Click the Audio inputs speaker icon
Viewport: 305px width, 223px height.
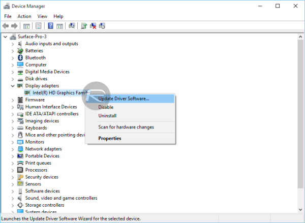click(20, 44)
